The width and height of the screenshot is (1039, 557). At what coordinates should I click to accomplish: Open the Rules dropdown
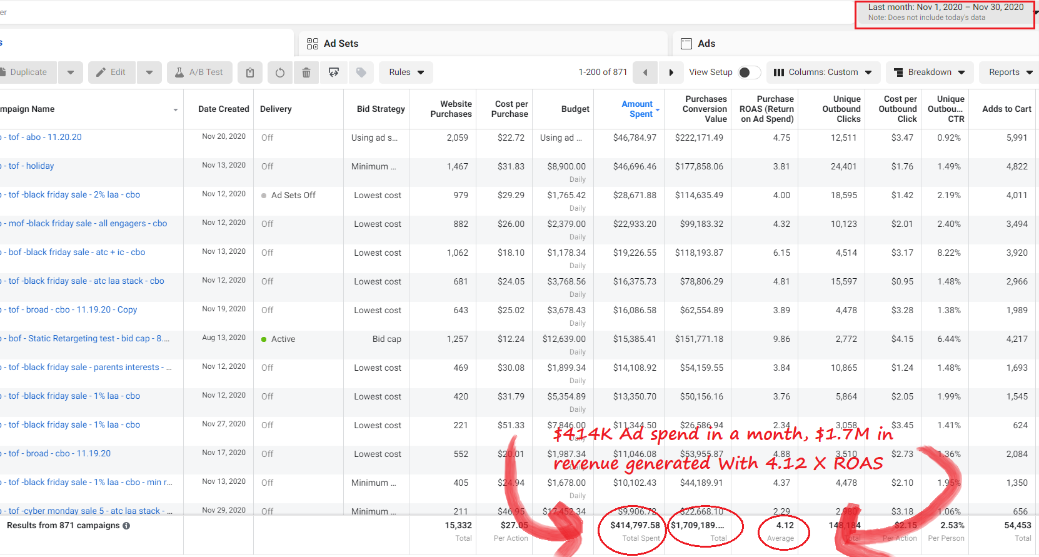click(406, 73)
